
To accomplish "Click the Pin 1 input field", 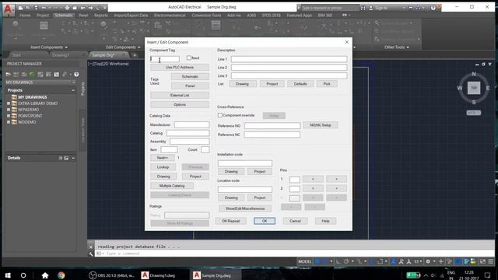I will click(294, 180).
